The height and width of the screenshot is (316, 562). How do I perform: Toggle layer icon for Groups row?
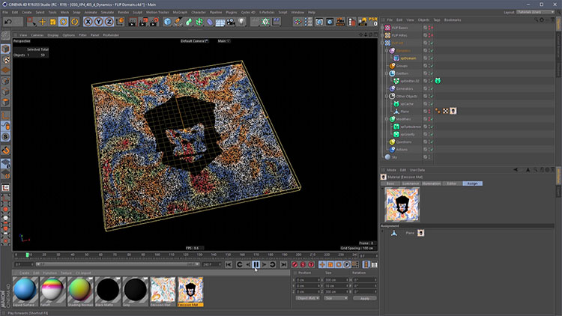coord(426,66)
